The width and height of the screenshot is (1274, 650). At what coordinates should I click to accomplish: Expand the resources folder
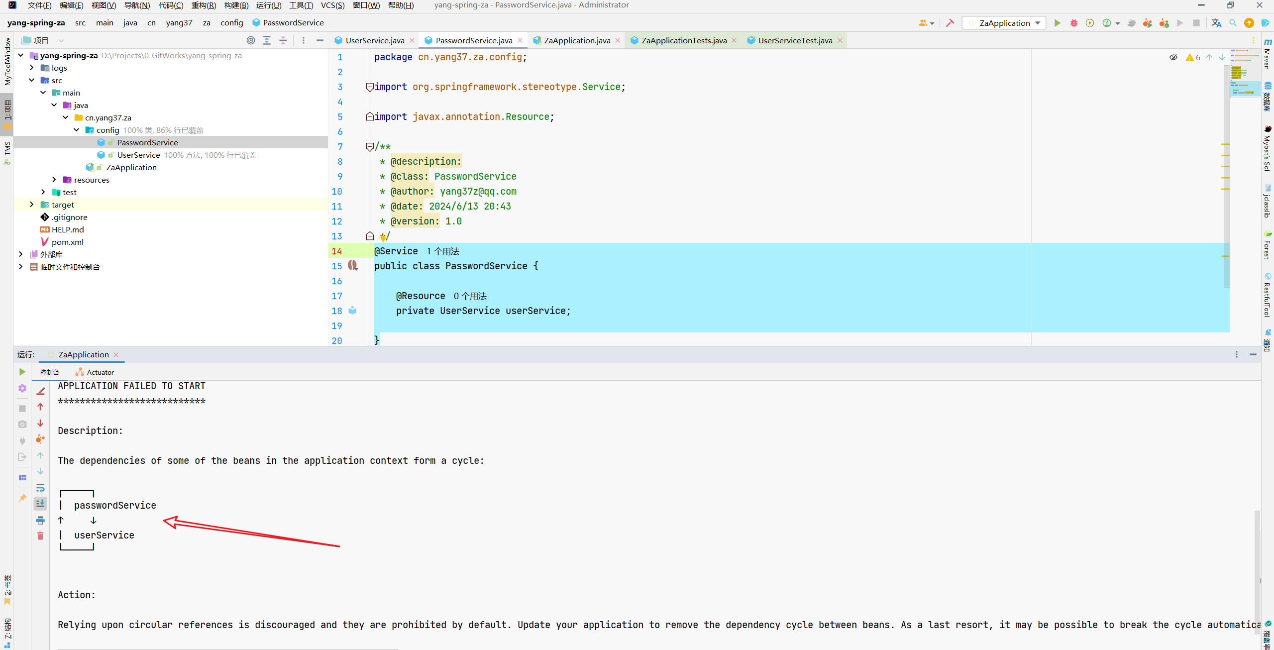coord(54,180)
